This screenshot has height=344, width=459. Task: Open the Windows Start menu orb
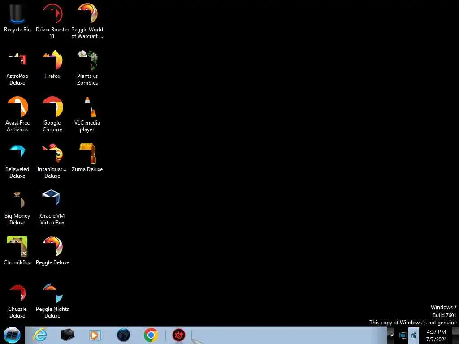tap(12, 335)
